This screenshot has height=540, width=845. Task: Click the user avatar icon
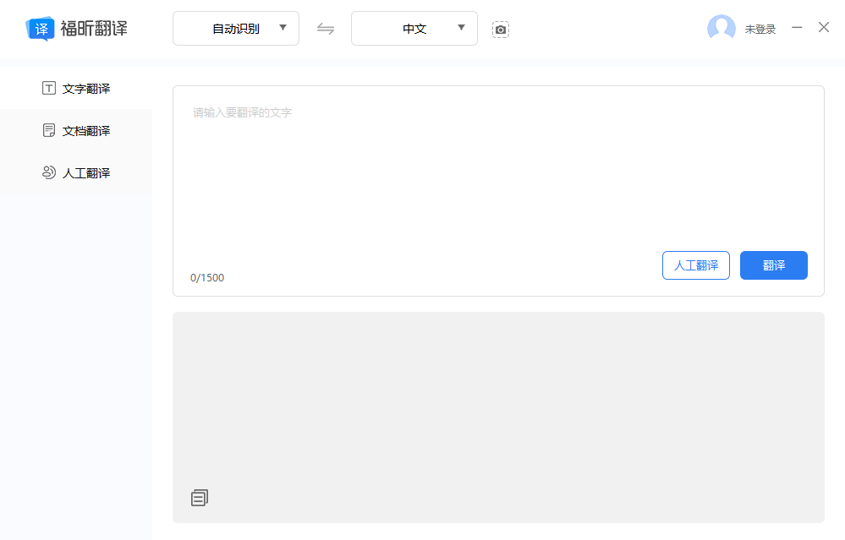coord(722,27)
